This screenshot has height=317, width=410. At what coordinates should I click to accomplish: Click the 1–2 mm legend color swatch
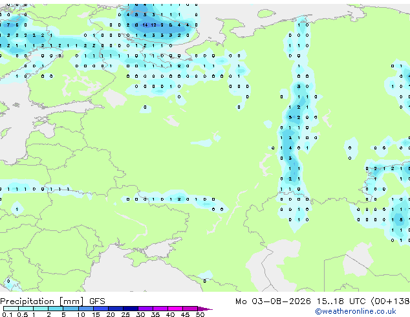(41, 309)
